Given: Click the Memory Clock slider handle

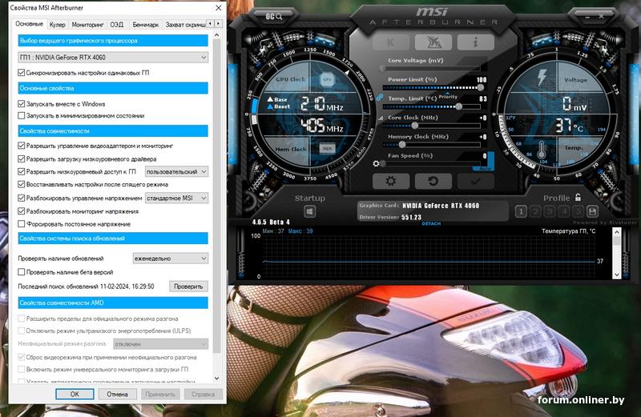Looking at the screenshot, I should point(402,145).
